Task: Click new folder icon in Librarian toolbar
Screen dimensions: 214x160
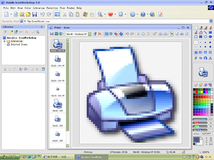Action: [x=11, y=32]
